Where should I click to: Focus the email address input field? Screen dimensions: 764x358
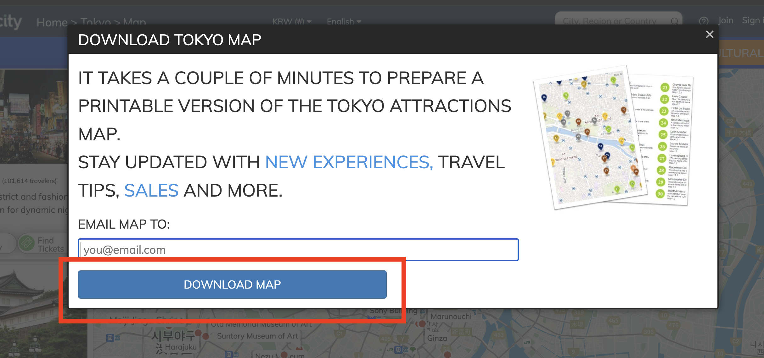298,250
